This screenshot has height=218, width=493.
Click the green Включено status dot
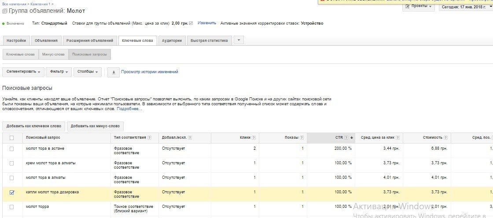pos(4,24)
